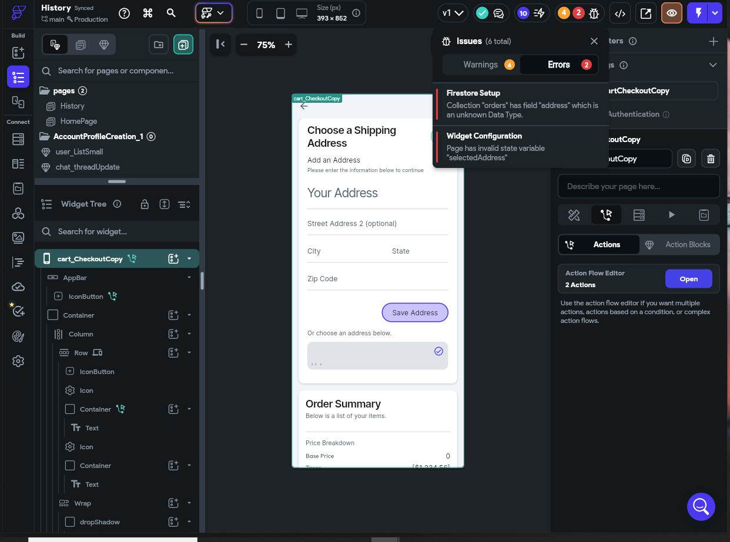Switch to the components diamond tab
Image resolution: width=730 pixels, height=542 pixels.
click(104, 45)
